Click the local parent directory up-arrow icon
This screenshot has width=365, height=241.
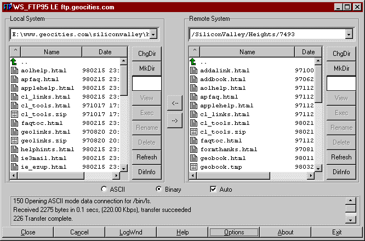point(14,62)
